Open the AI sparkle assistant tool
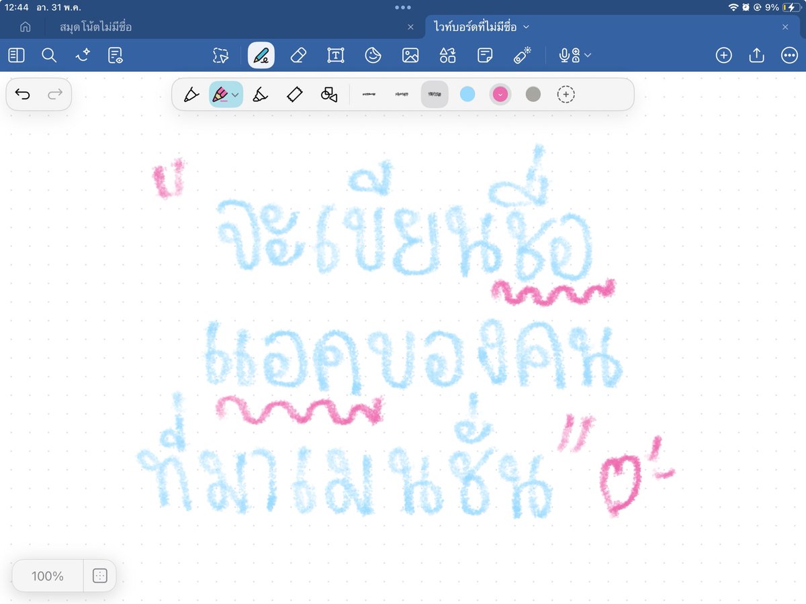 click(82, 55)
